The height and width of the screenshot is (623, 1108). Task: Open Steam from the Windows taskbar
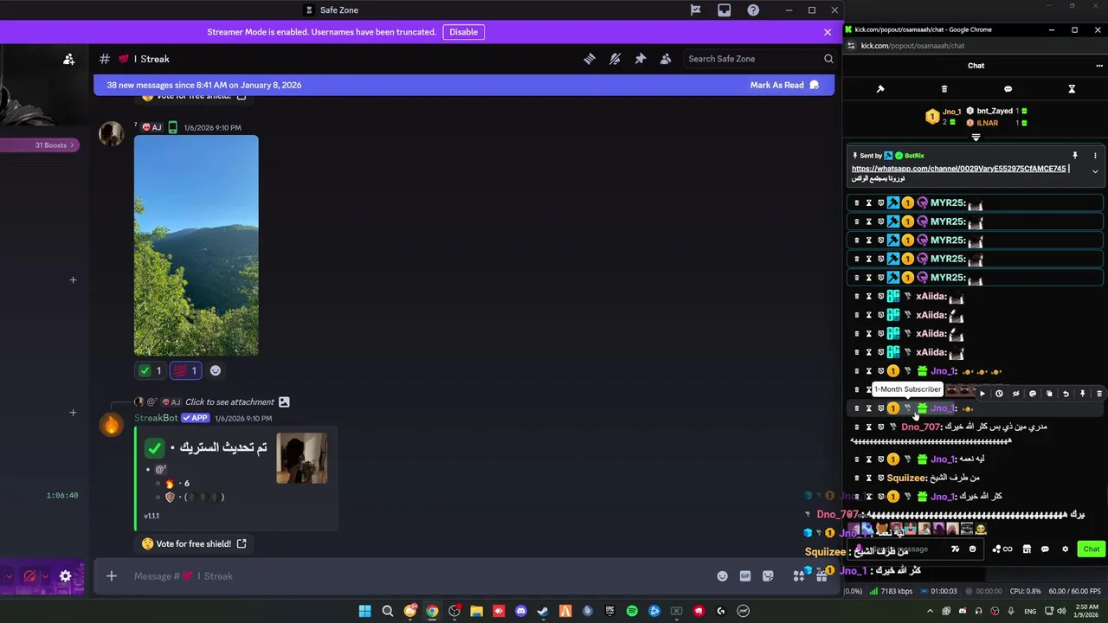[x=543, y=611]
